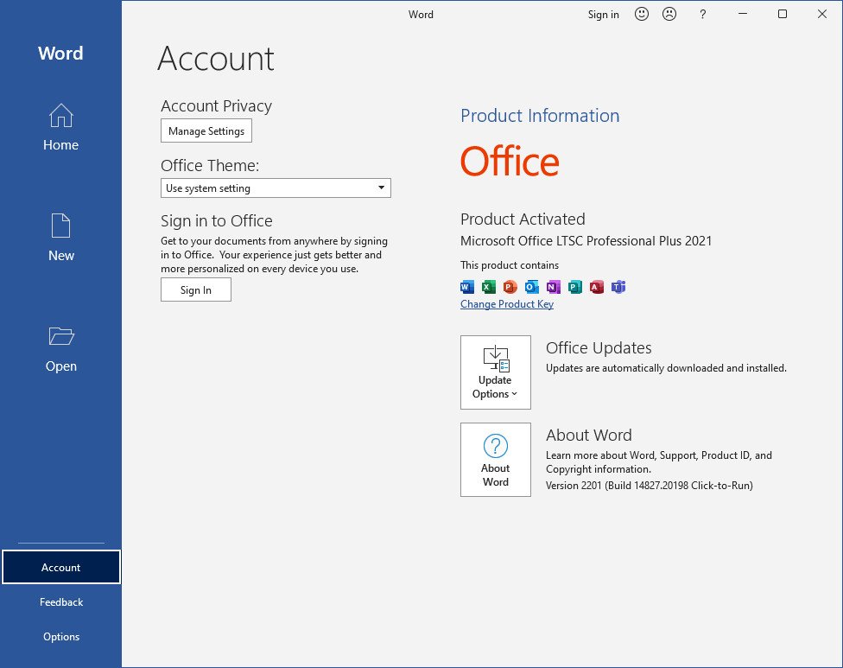
Task: Open Word Options from the sidebar
Action: pyautogui.click(x=60, y=636)
